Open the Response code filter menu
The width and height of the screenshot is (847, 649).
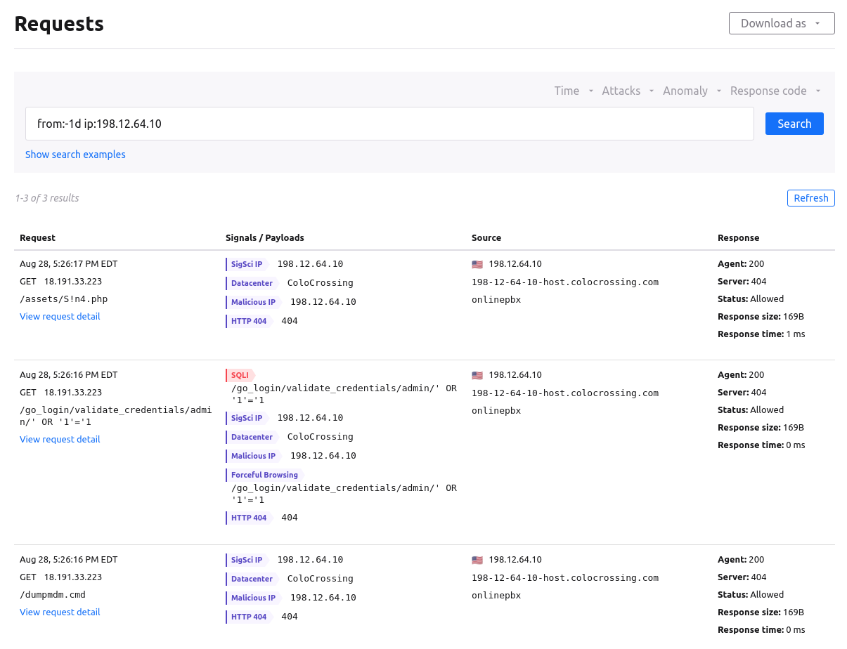click(x=775, y=91)
